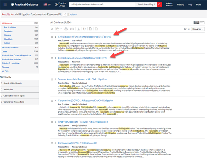Select Administrative Materials category
This screenshot has height=160, width=207.
tap(11, 59)
